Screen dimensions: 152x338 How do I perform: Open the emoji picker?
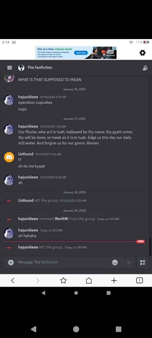pos(115,262)
